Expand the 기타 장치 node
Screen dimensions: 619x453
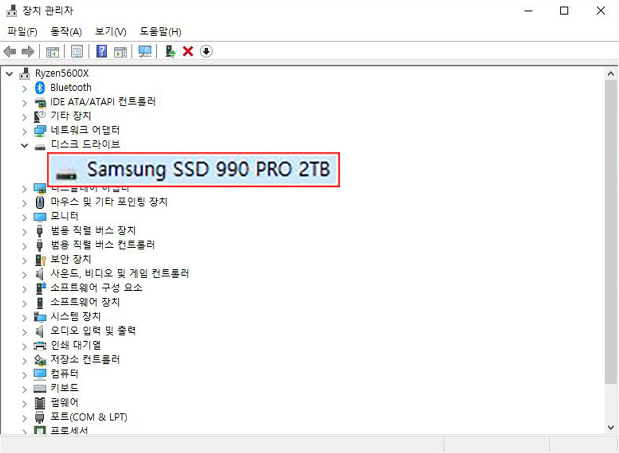pos(24,117)
